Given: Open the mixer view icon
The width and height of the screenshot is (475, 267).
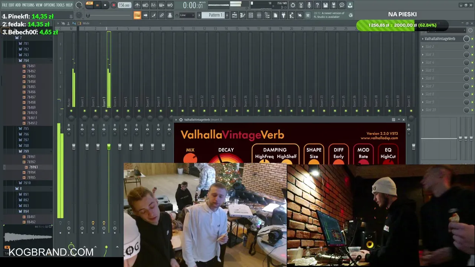Looking at the screenshot, I should pyautogui.click(x=259, y=15).
